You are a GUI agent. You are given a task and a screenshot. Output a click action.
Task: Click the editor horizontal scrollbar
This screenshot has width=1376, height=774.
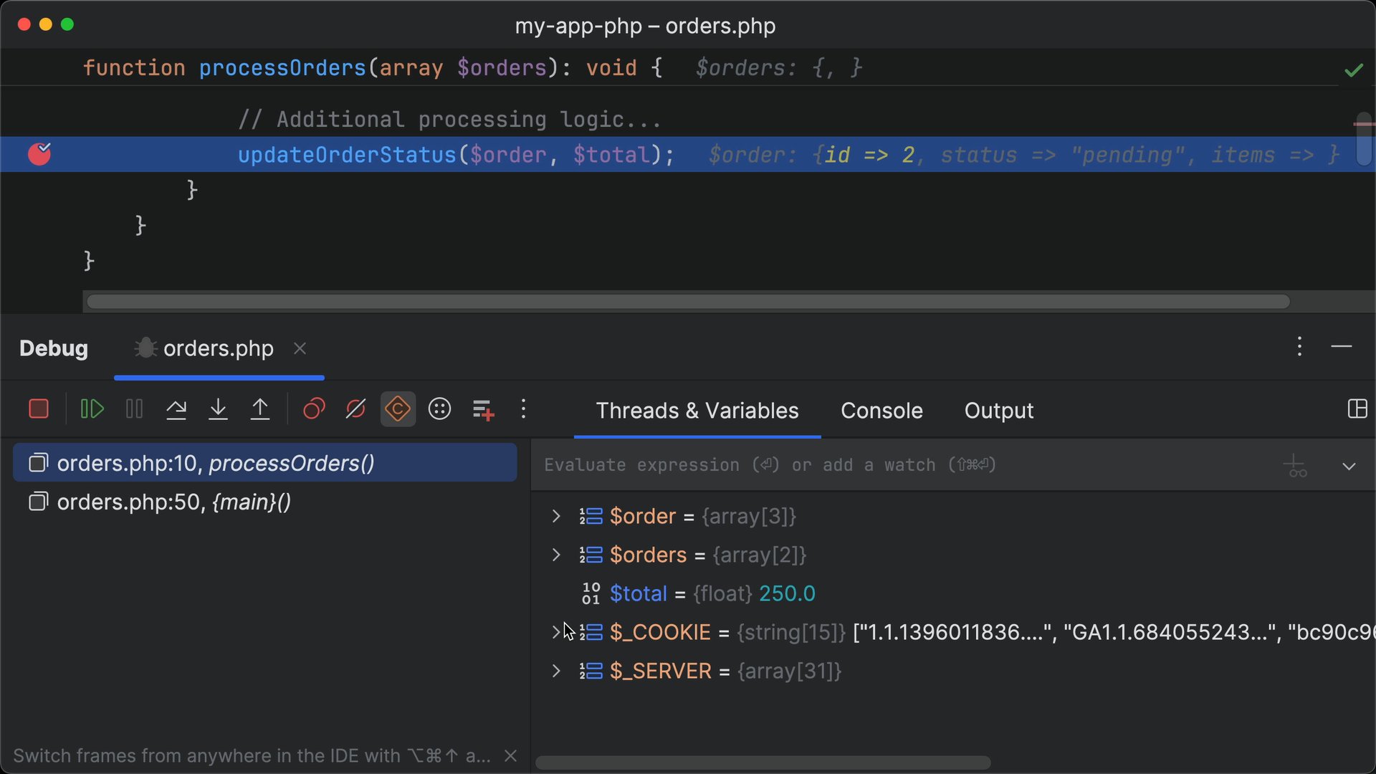click(688, 302)
